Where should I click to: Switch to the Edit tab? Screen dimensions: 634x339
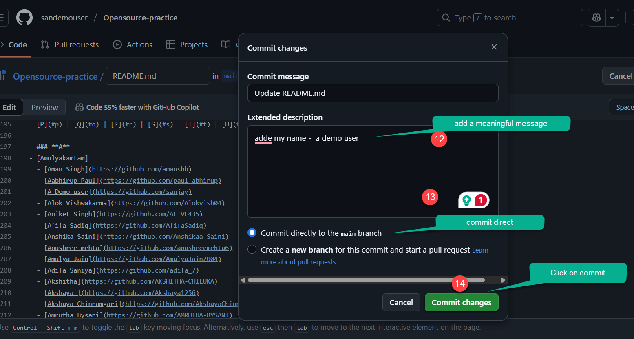click(x=10, y=107)
